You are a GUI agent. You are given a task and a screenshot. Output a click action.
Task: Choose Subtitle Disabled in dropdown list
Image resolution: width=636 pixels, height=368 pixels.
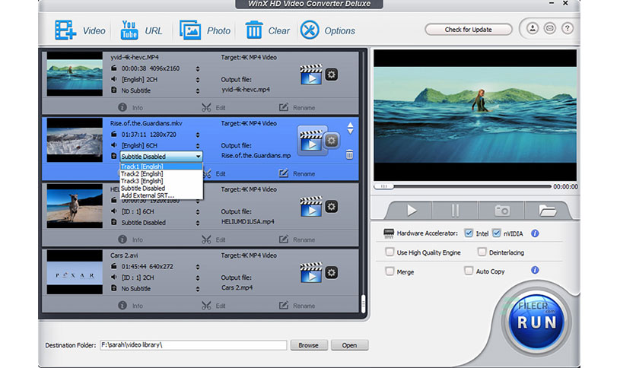coord(161,189)
